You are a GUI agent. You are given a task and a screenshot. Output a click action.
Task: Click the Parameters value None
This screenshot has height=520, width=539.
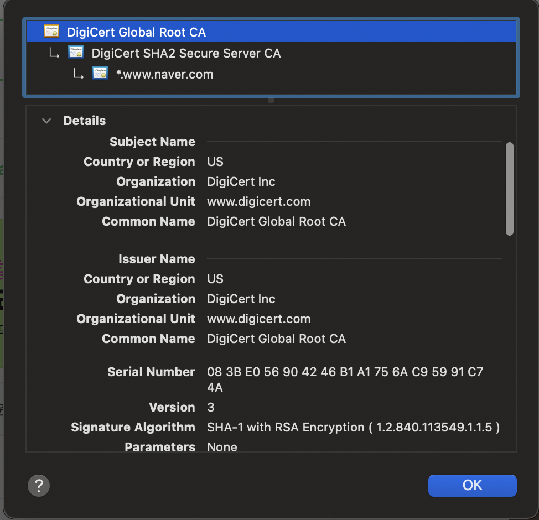(222, 447)
